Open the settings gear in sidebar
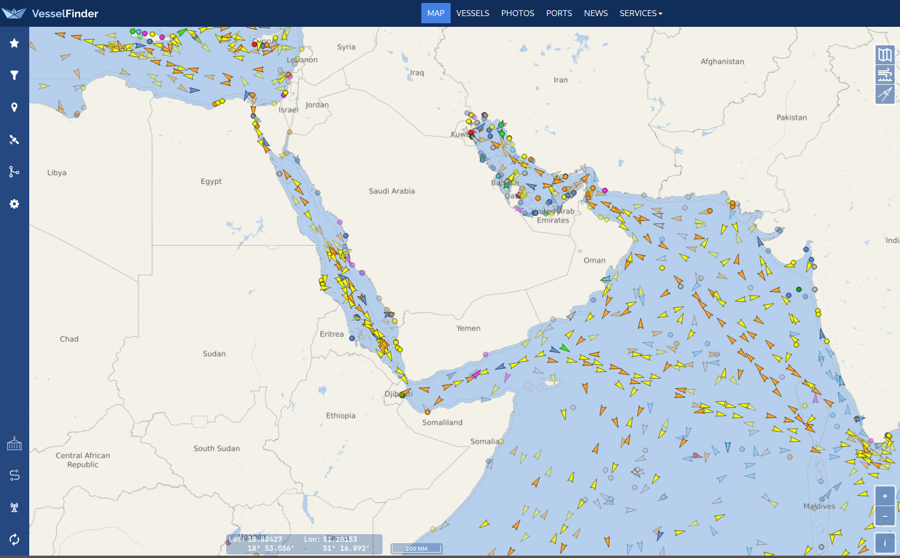 14,204
